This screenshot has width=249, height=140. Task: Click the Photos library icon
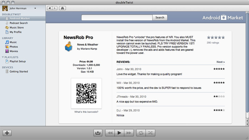coord(7,46)
